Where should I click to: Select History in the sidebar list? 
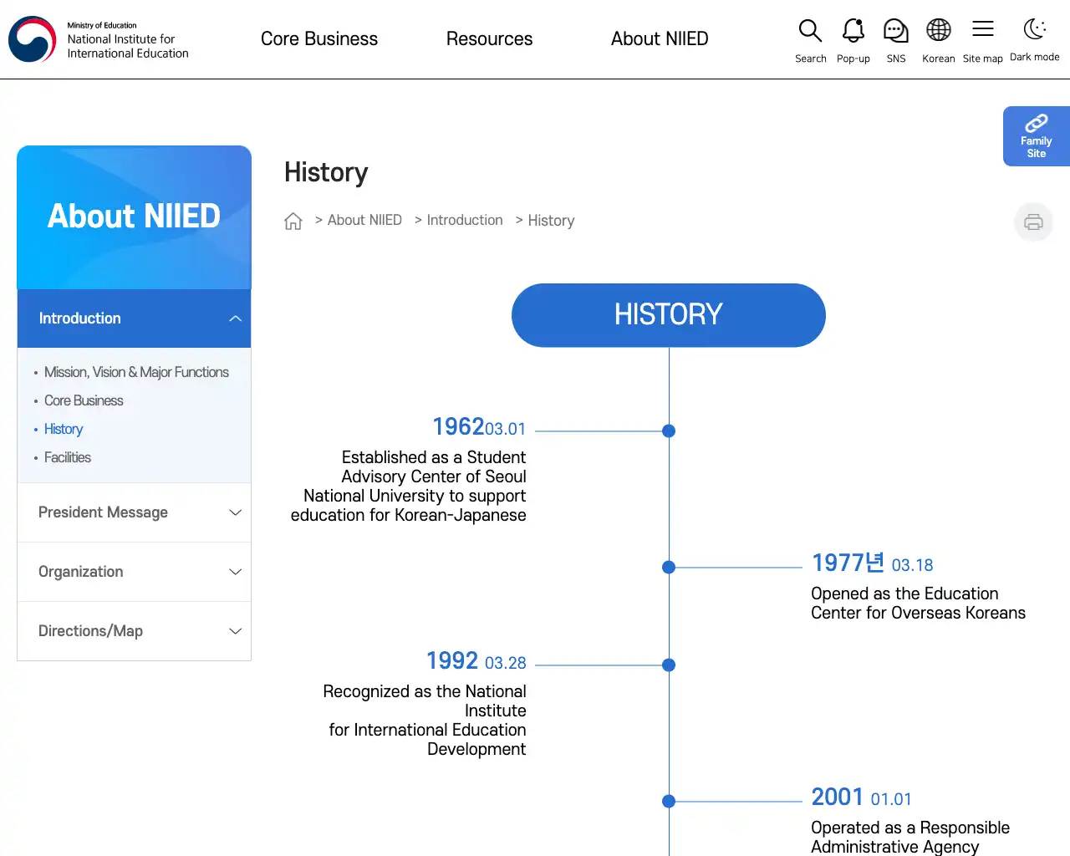(x=64, y=429)
